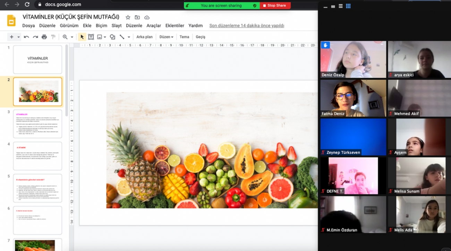
Task: Switch Zoom panel to minimized strip view
Action: 325,6
